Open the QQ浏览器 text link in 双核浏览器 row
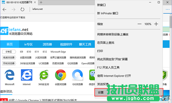Viewport: 172px width, 103px height. point(73,64)
